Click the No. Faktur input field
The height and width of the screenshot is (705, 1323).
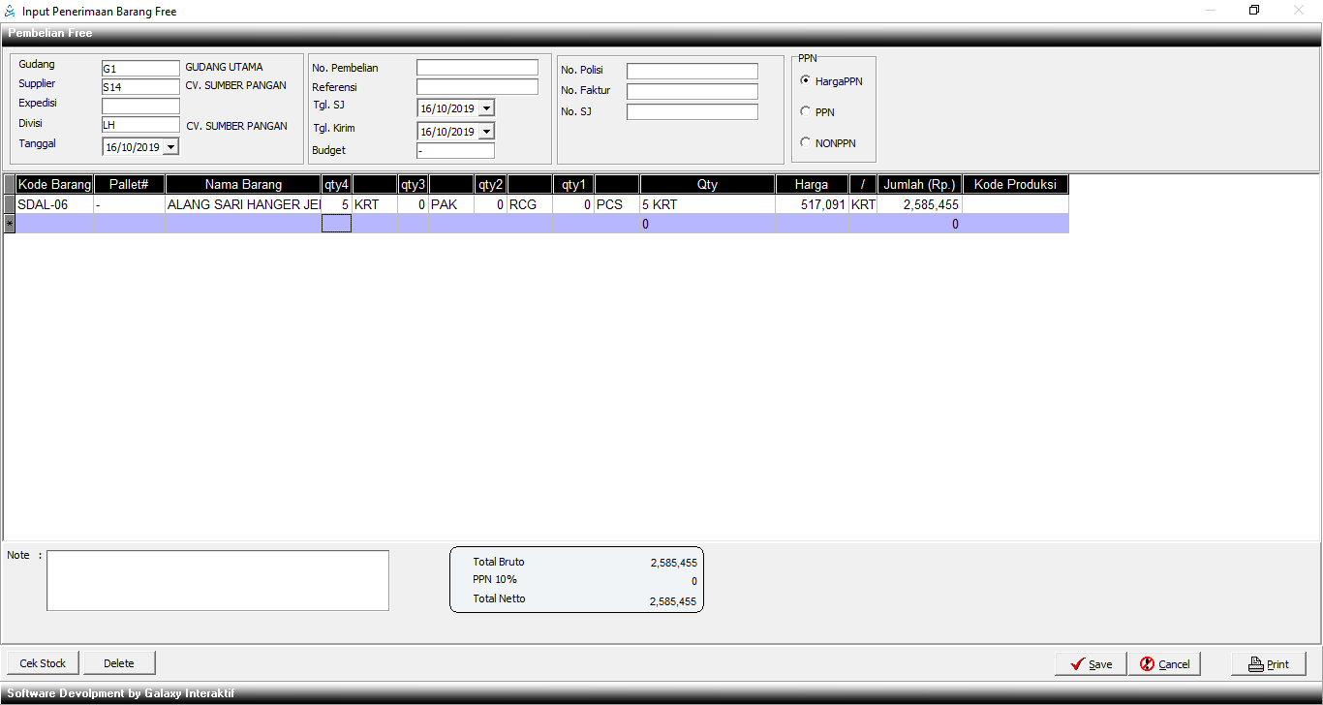(692, 92)
